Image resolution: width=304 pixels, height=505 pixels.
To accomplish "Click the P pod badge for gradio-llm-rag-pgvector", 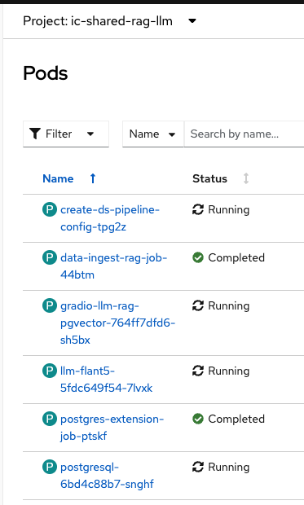I will point(50,305).
